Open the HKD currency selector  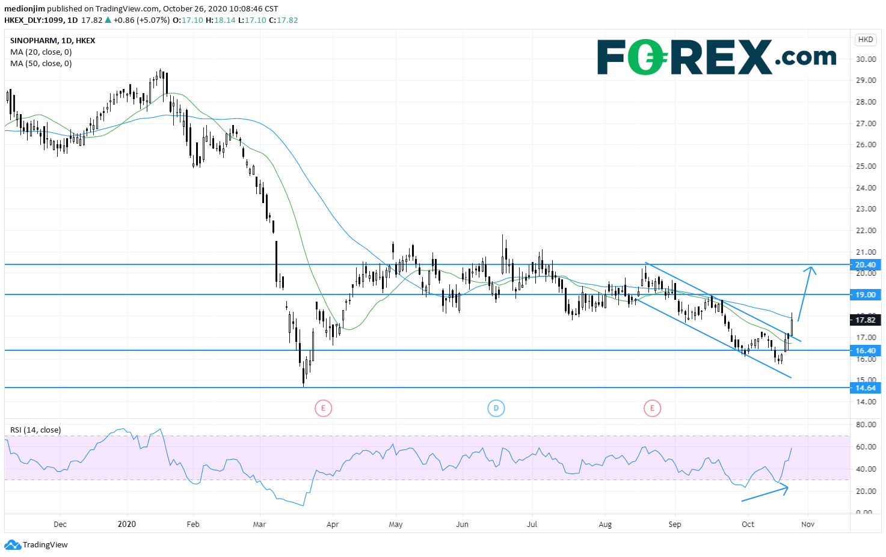865,40
